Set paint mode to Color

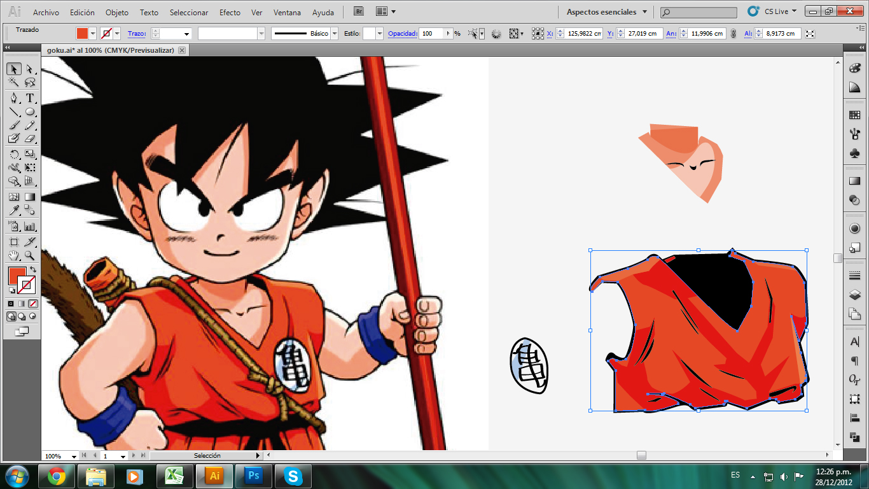11,304
